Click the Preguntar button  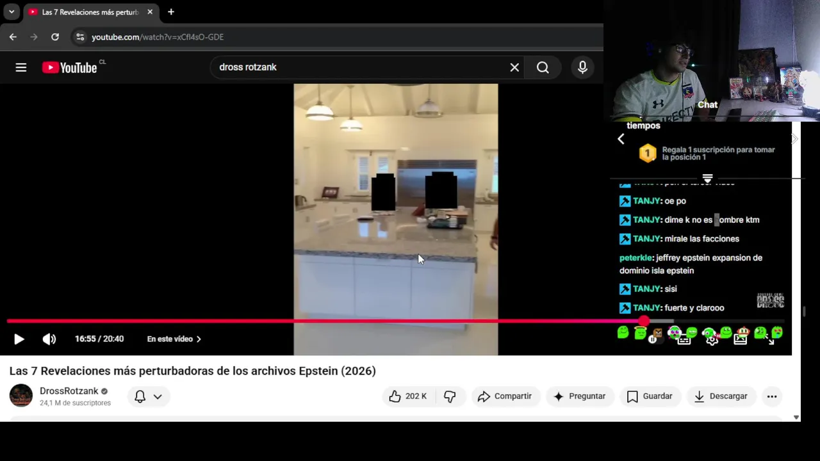(579, 396)
